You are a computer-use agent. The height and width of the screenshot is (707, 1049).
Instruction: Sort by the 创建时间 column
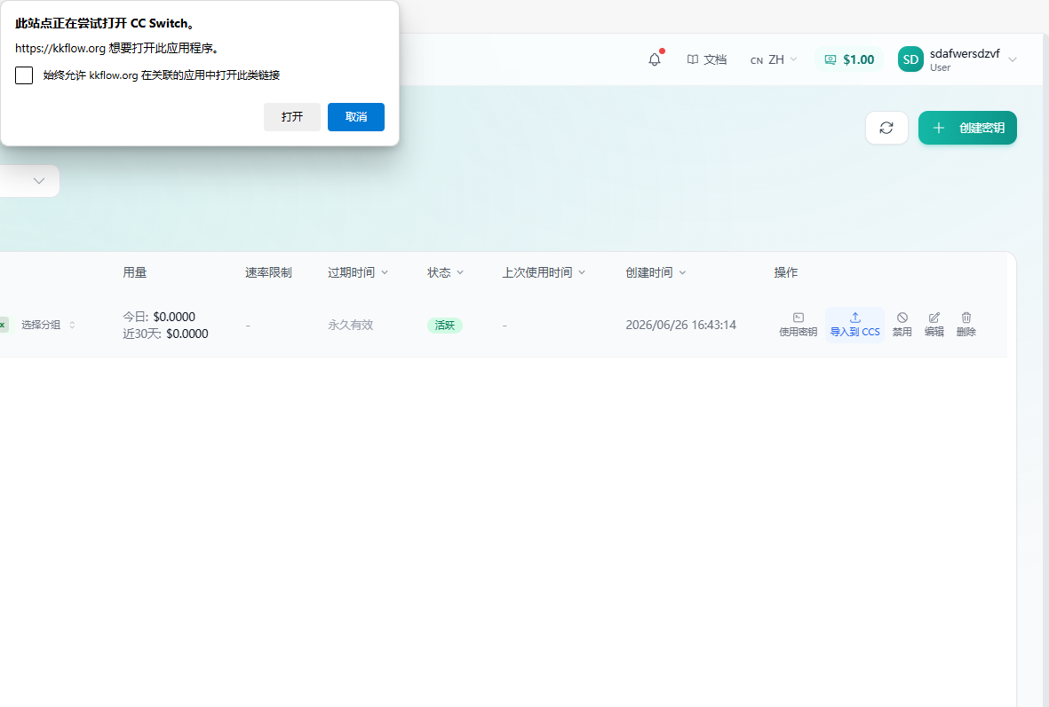[656, 272]
